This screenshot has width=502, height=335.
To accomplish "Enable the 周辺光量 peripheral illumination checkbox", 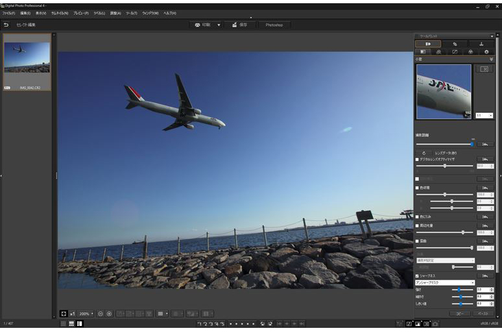I will click(417, 226).
